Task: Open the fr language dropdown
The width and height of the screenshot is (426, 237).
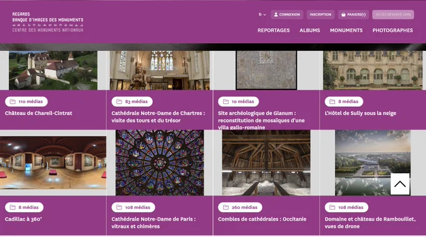Action: coord(262,14)
